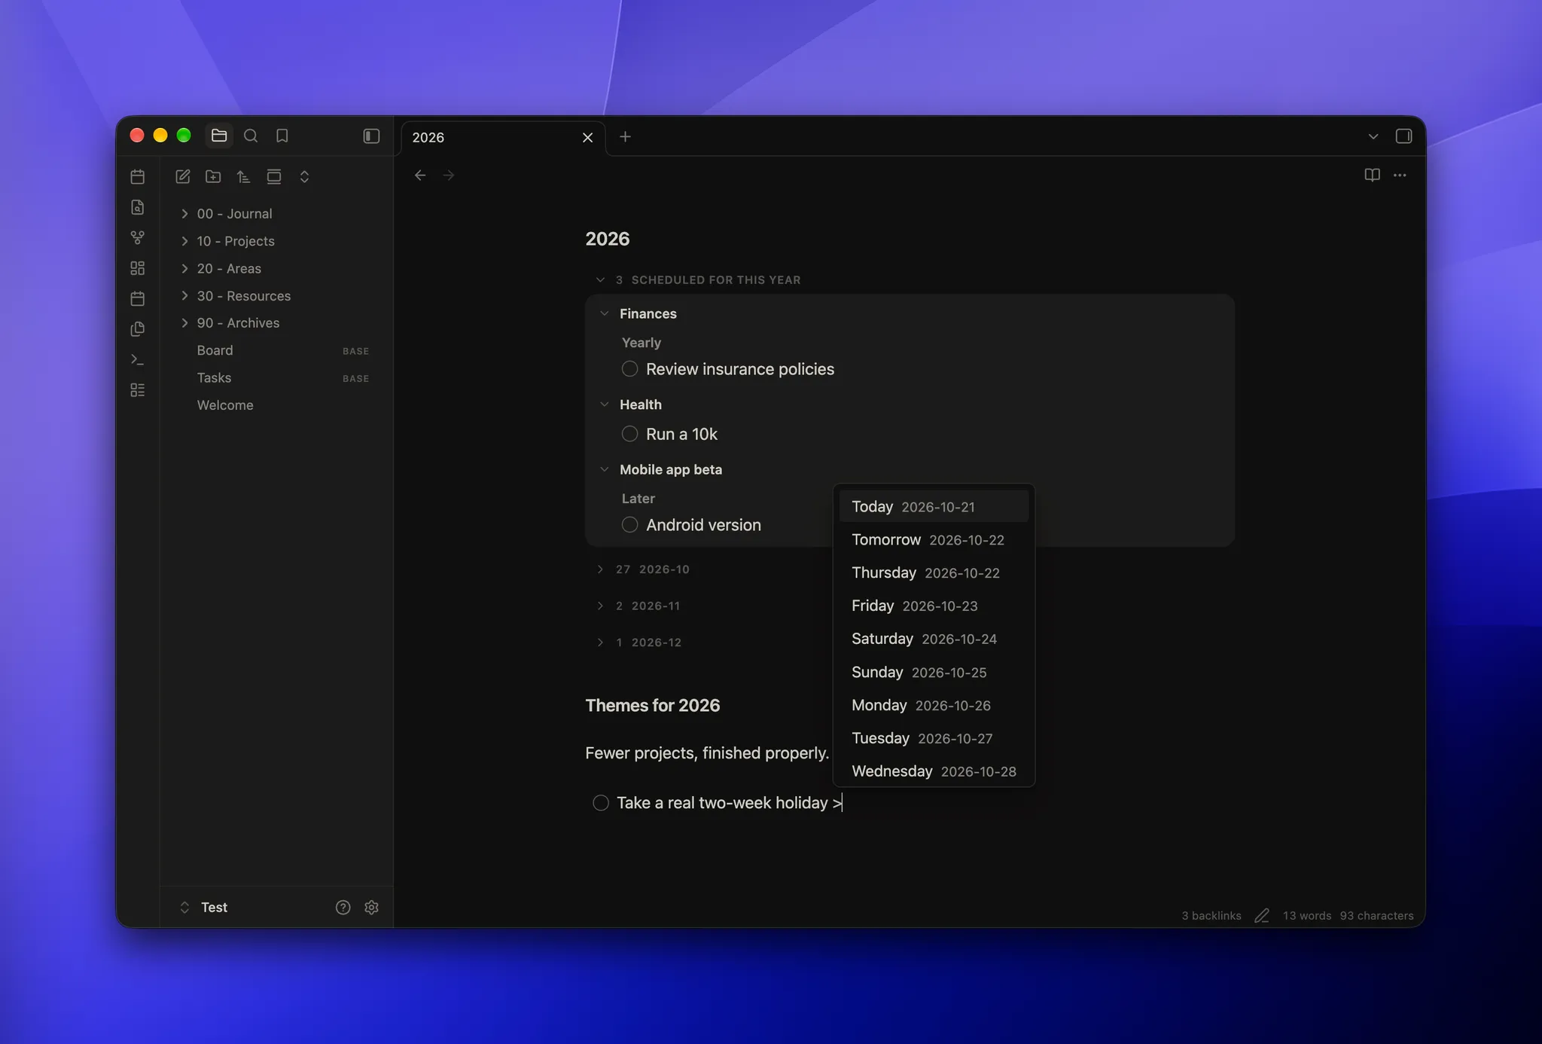Select Wednesday 2026-10-28 suggestion

[x=934, y=772]
